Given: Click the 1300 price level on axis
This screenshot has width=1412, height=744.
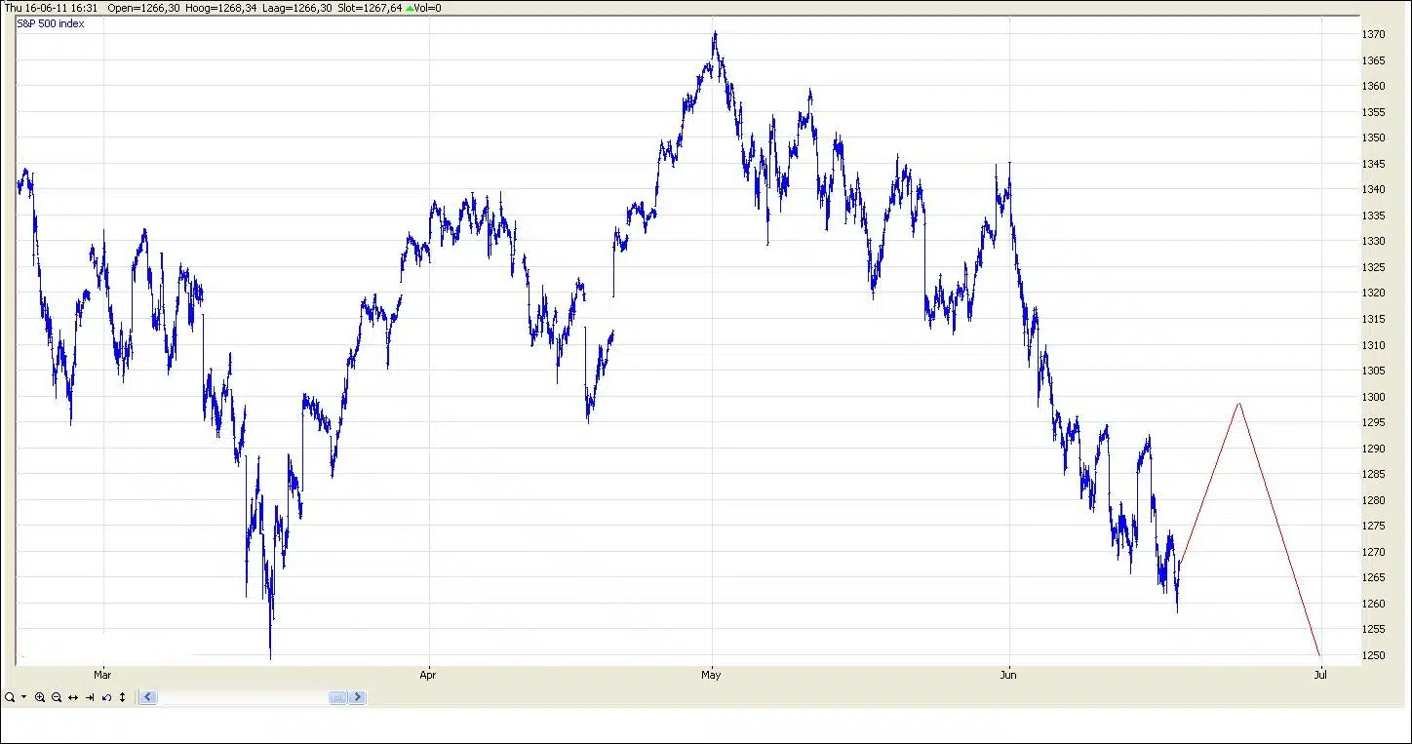Looking at the screenshot, I should point(1373,397).
